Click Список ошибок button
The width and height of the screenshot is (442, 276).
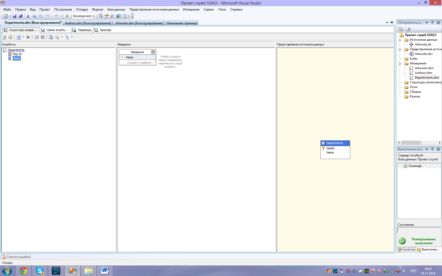click(x=16, y=257)
